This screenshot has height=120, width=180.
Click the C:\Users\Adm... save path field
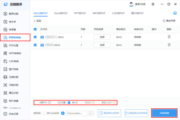click(76, 114)
